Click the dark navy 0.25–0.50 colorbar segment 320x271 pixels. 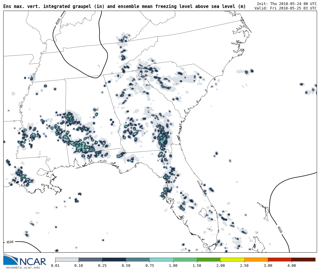point(114,259)
